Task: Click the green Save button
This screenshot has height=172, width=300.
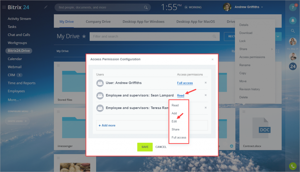Action: [145, 147]
